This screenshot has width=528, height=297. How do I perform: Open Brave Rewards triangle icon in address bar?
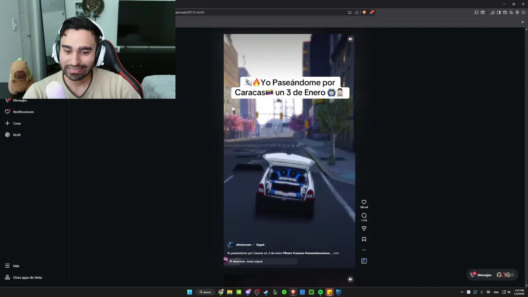(372, 12)
